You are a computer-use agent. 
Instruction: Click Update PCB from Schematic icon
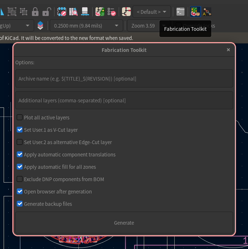(100, 12)
